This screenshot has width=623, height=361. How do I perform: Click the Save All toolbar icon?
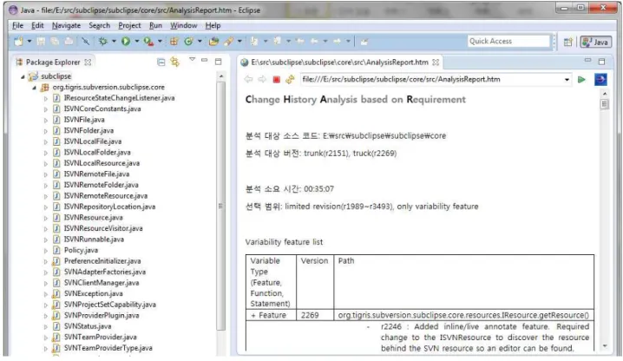pos(55,41)
